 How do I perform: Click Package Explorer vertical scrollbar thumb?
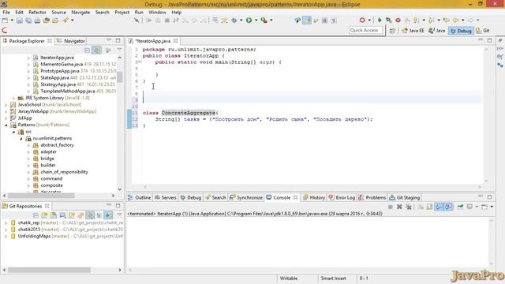[119, 77]
